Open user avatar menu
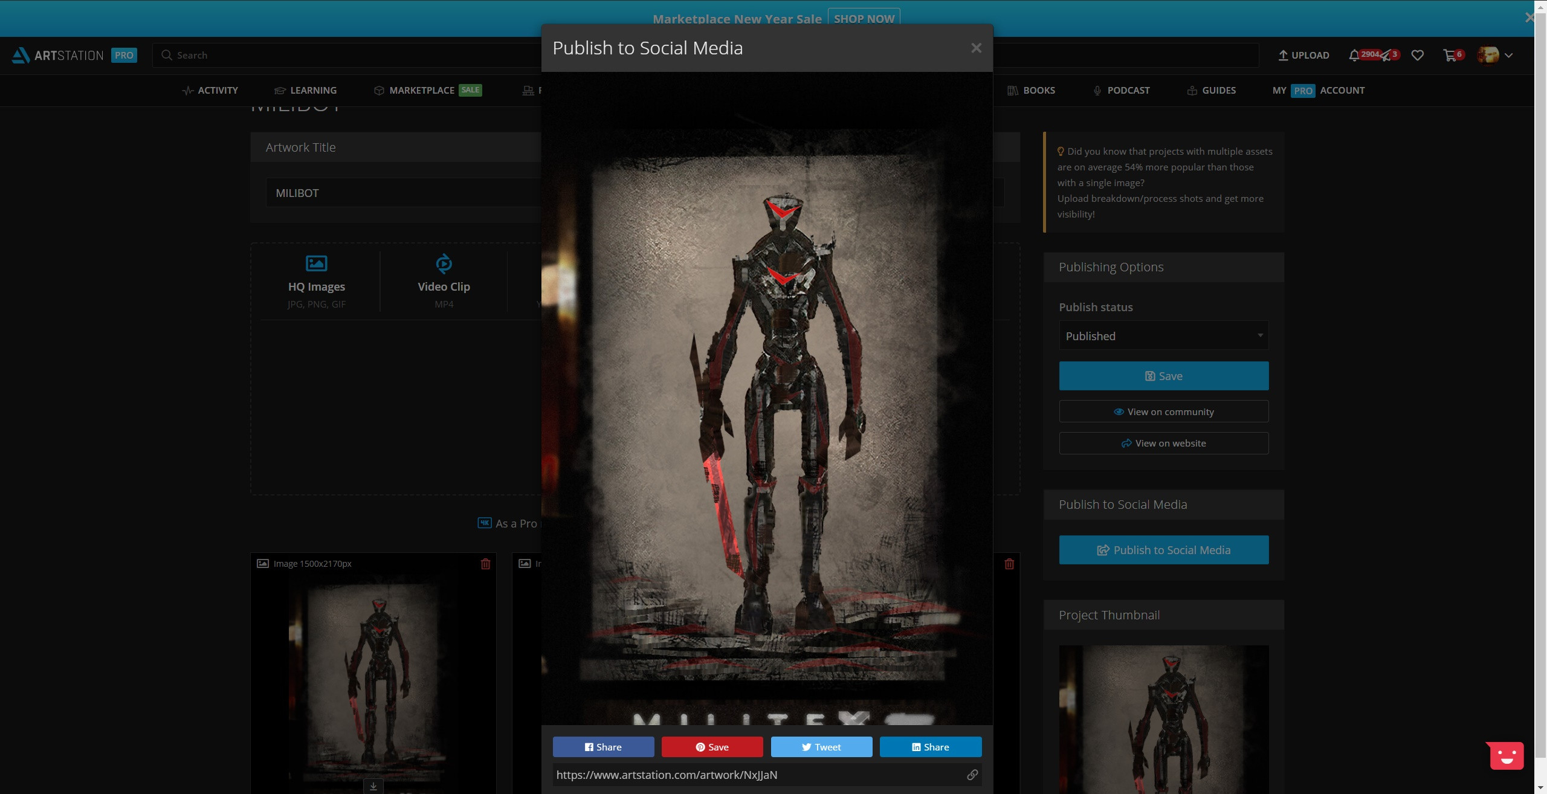This screenshot has width=1547, height=794. pyautogui.click(x=1494, y=55)
